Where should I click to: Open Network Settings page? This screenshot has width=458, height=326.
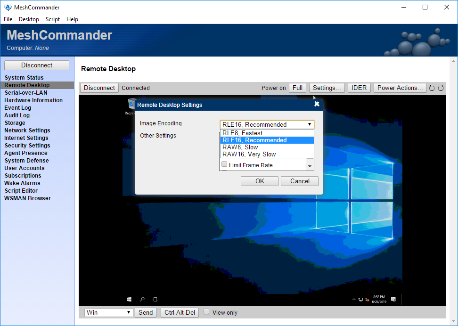[x=27, y=130]
